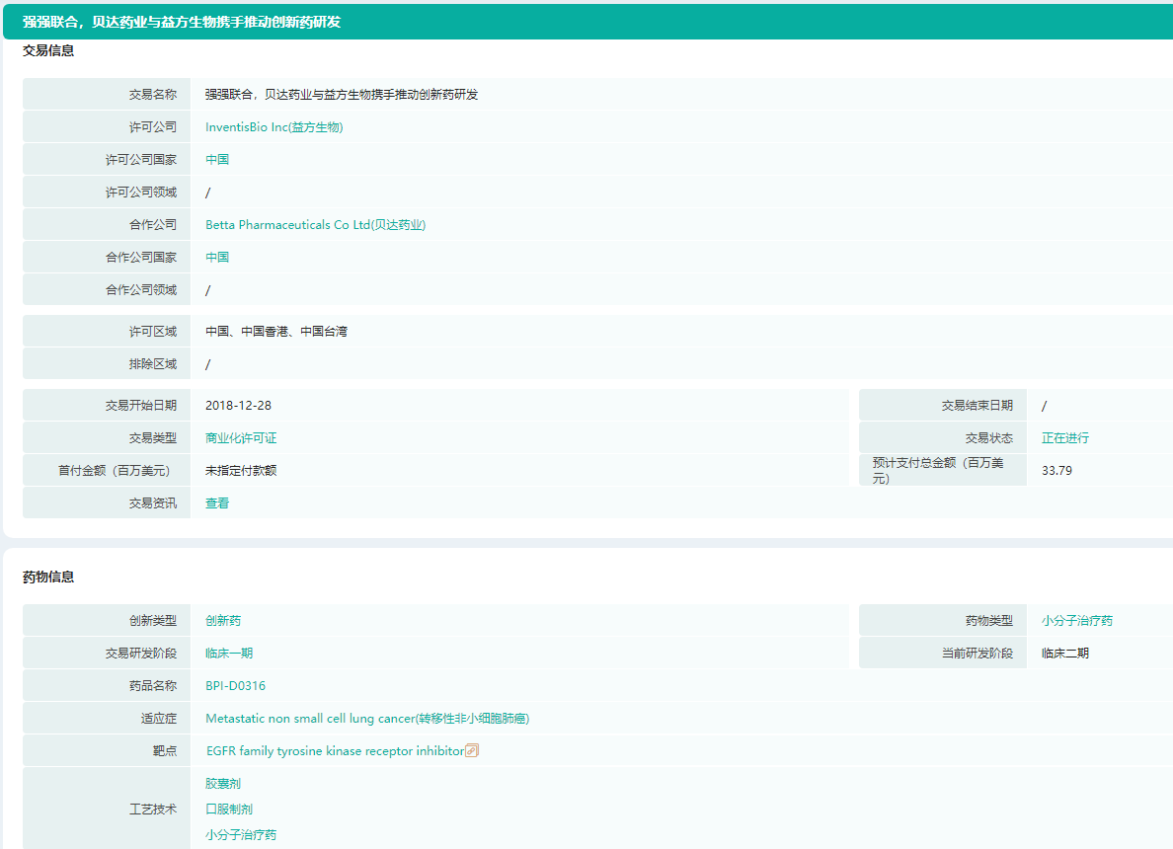Click 中国 link in 合作公司国家 row
The image size is (1173, 849).
(217, 257)
